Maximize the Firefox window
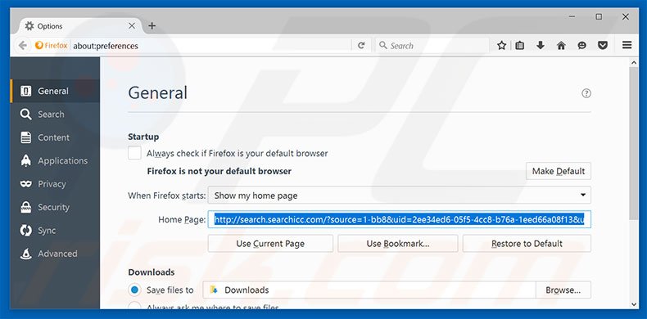Screen dimensions: 647x319 599,17
